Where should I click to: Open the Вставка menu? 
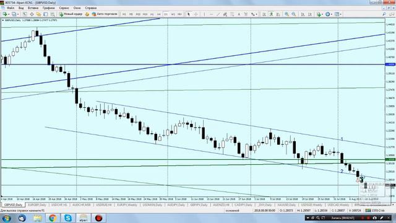pyautogui.click(x=33, y=8)
